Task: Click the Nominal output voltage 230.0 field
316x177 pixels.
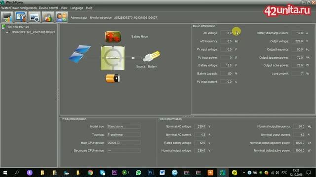Action: click(x=200, y=151)
